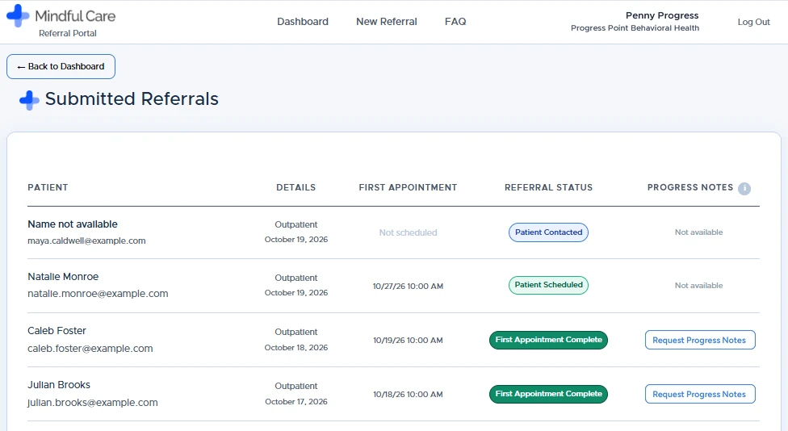This screenshot has height=431, width=788.
Task: Request Progress Notes for Julian Brooks
Action: (x=699, y=395)
